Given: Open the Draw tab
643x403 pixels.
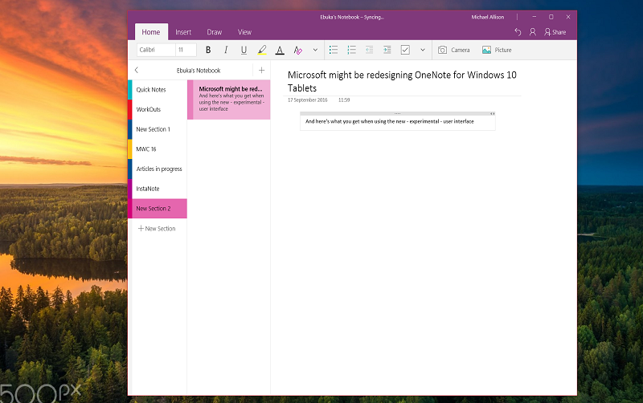Looking at the screenshot, I should [215, 32].
